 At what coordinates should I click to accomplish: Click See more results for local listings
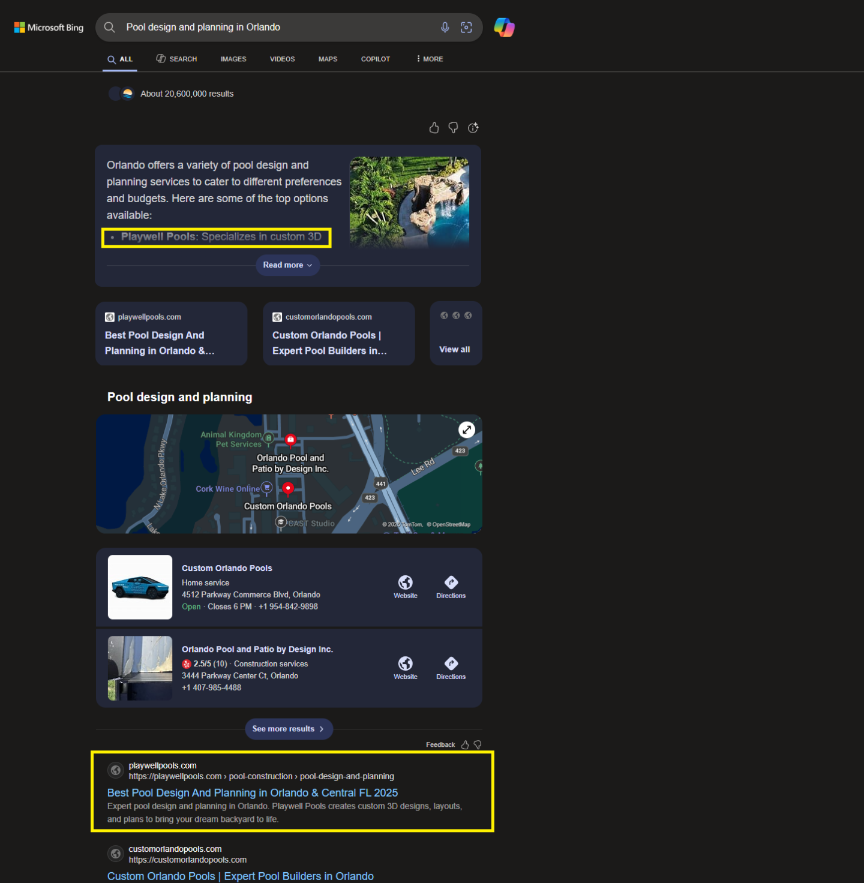288,729
